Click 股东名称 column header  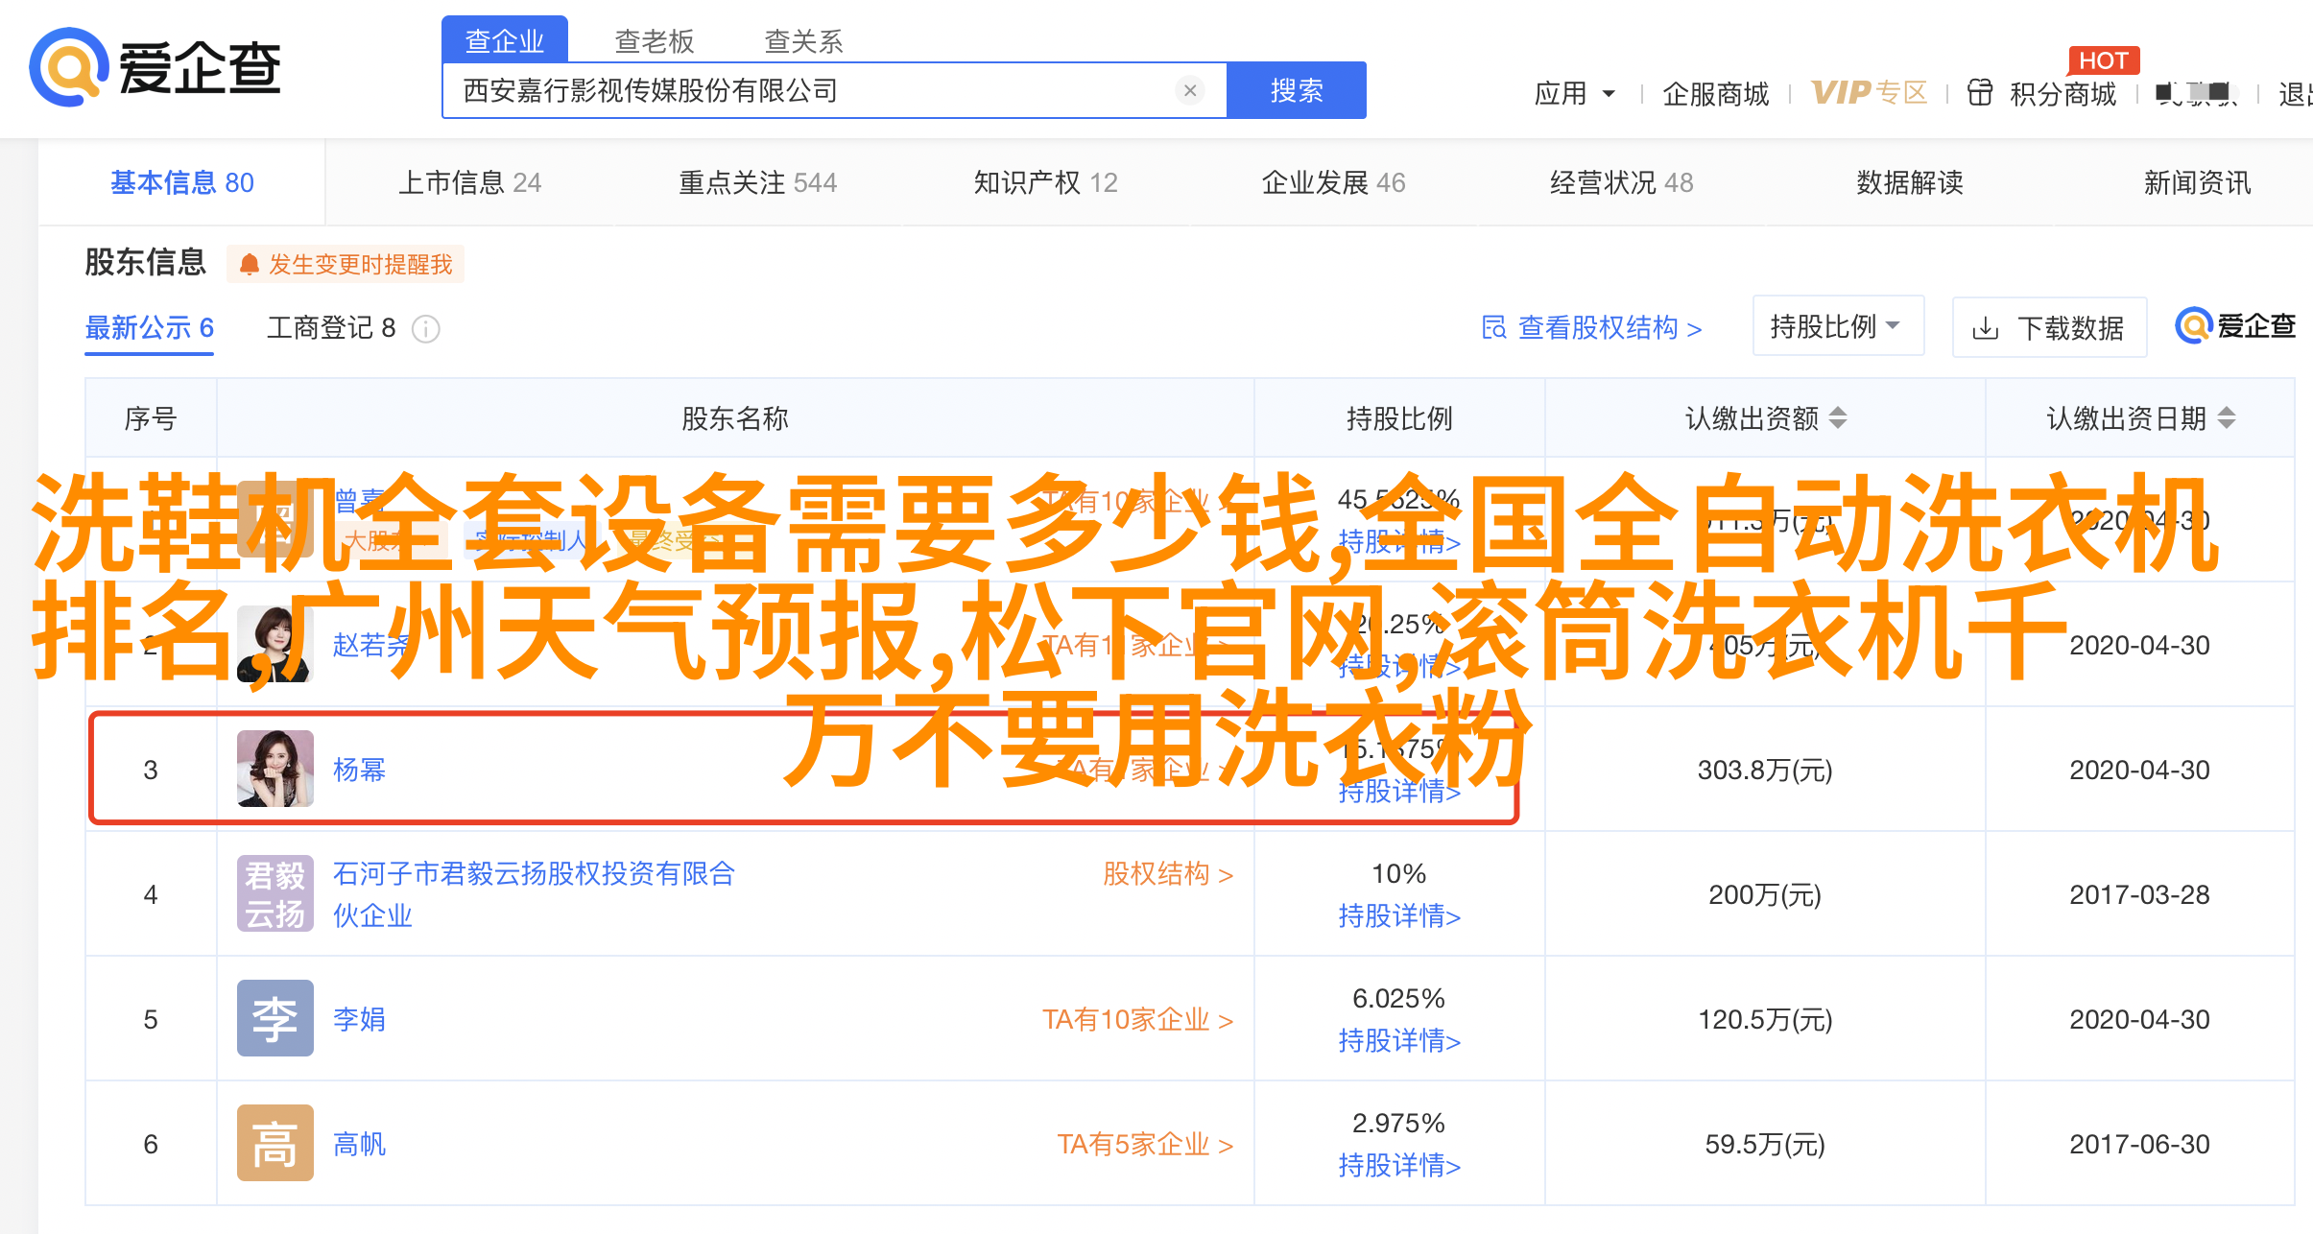pos(735,418)
